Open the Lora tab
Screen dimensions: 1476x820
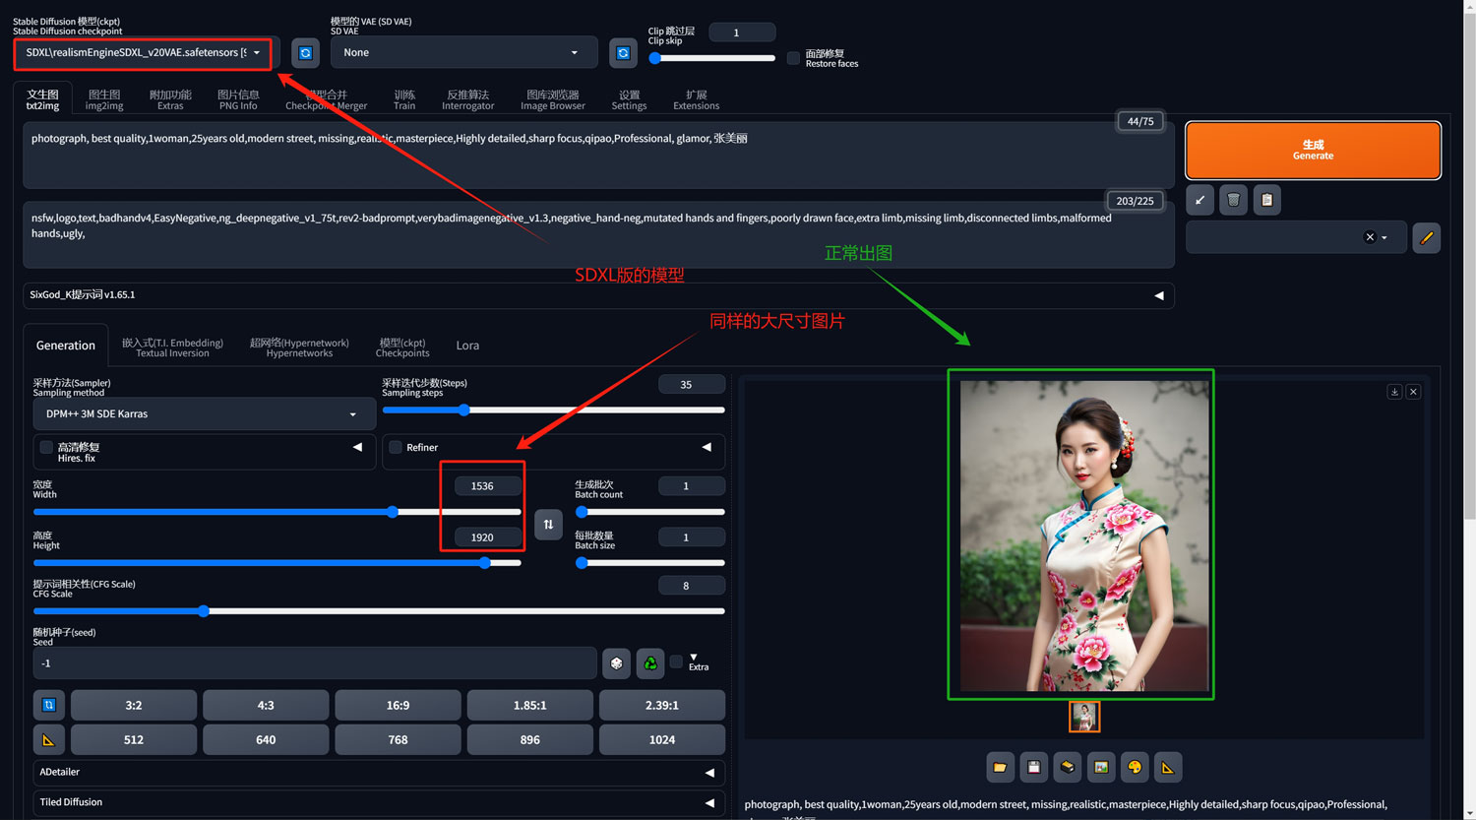click(x=467, y=346)
